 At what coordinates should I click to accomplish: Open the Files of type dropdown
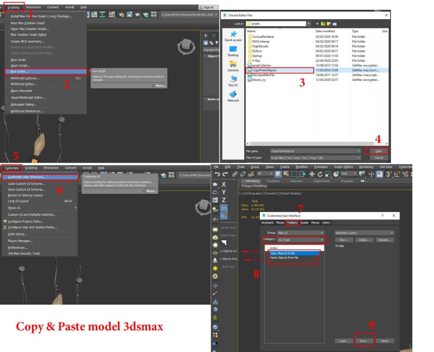[x=359, y=158]
